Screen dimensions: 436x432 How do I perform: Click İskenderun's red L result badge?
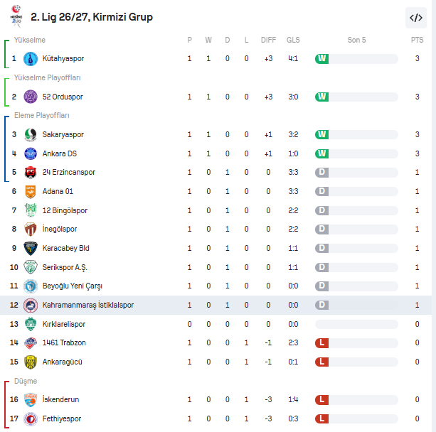pos(321,399)
